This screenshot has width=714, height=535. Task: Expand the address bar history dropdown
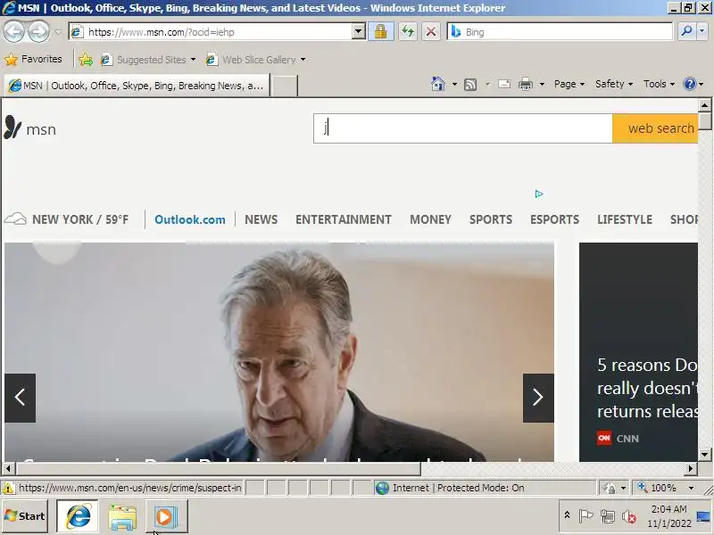(x=359, y=32)
